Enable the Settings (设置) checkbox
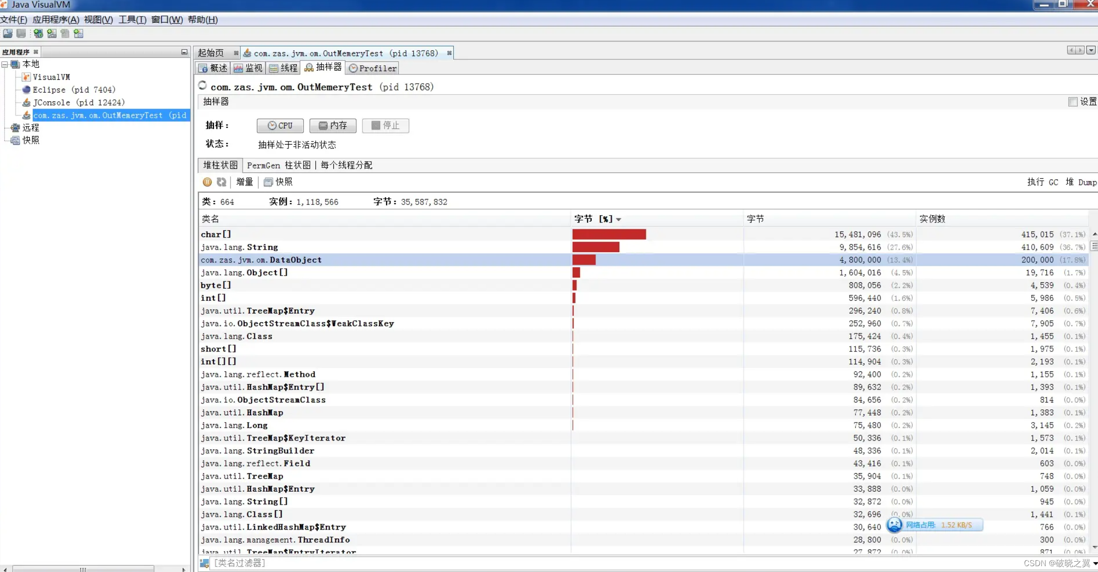1098x572 pixels. click(1073, 102)
